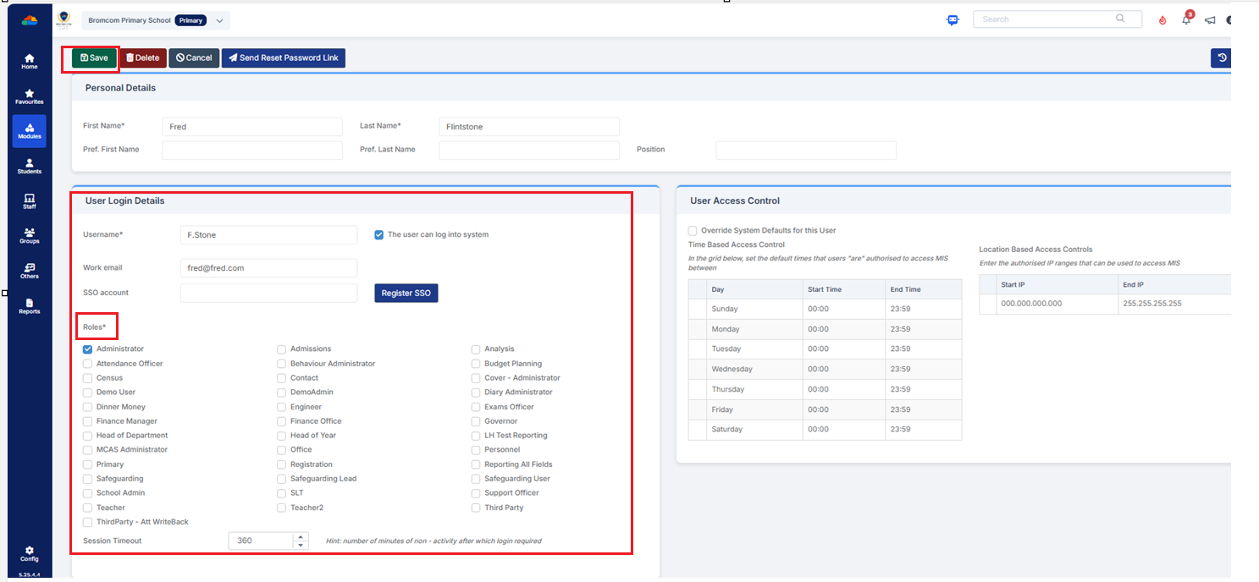The width and height of the screenshot is (1259, 582).
Task: Click the history icon button
Action: 1222,58
